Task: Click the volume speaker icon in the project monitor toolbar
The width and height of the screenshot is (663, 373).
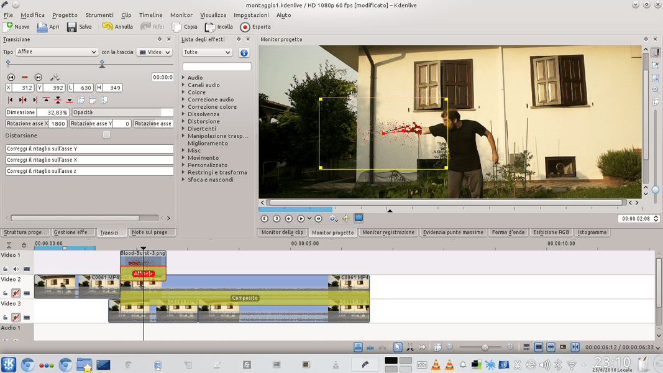Action: 345,218
